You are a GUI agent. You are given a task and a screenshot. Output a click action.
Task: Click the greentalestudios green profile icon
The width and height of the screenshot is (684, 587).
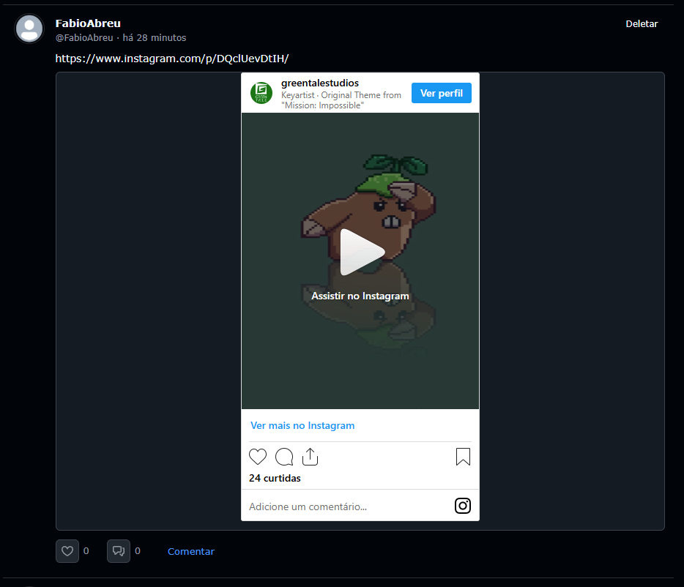tap(261, 93)
